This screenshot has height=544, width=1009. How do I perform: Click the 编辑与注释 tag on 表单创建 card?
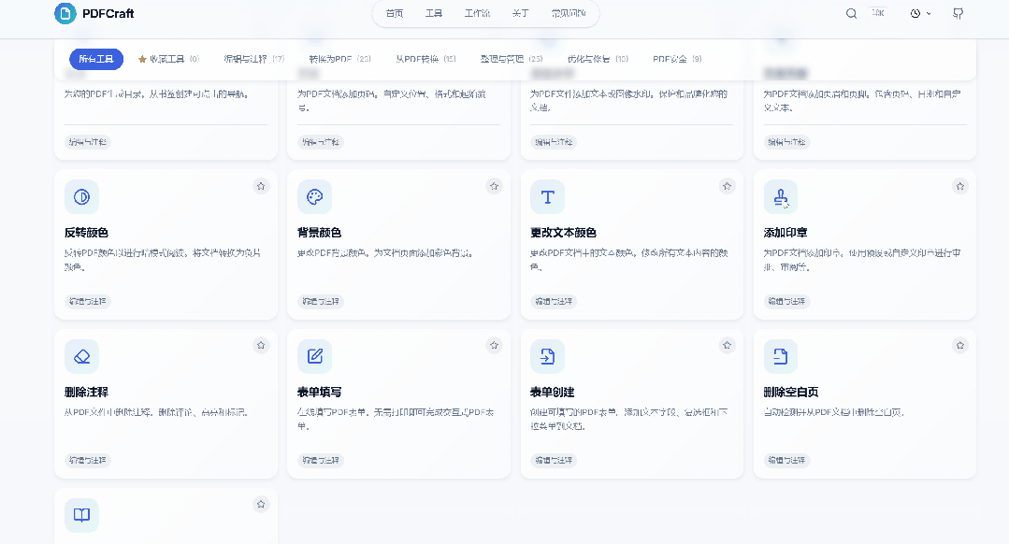click(554, 461)
